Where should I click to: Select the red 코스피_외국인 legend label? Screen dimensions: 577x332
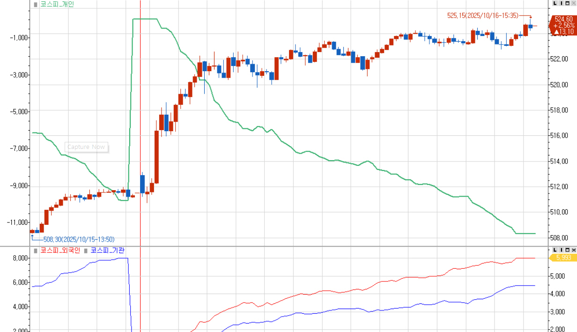pyautogui.click(x=60, y=251)
